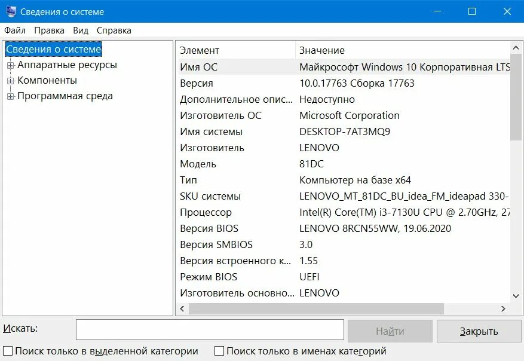Select the Имя ОС row

(344, 67)
